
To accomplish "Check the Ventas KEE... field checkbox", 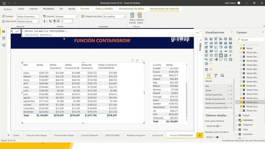I will click(x=241, y=73).
